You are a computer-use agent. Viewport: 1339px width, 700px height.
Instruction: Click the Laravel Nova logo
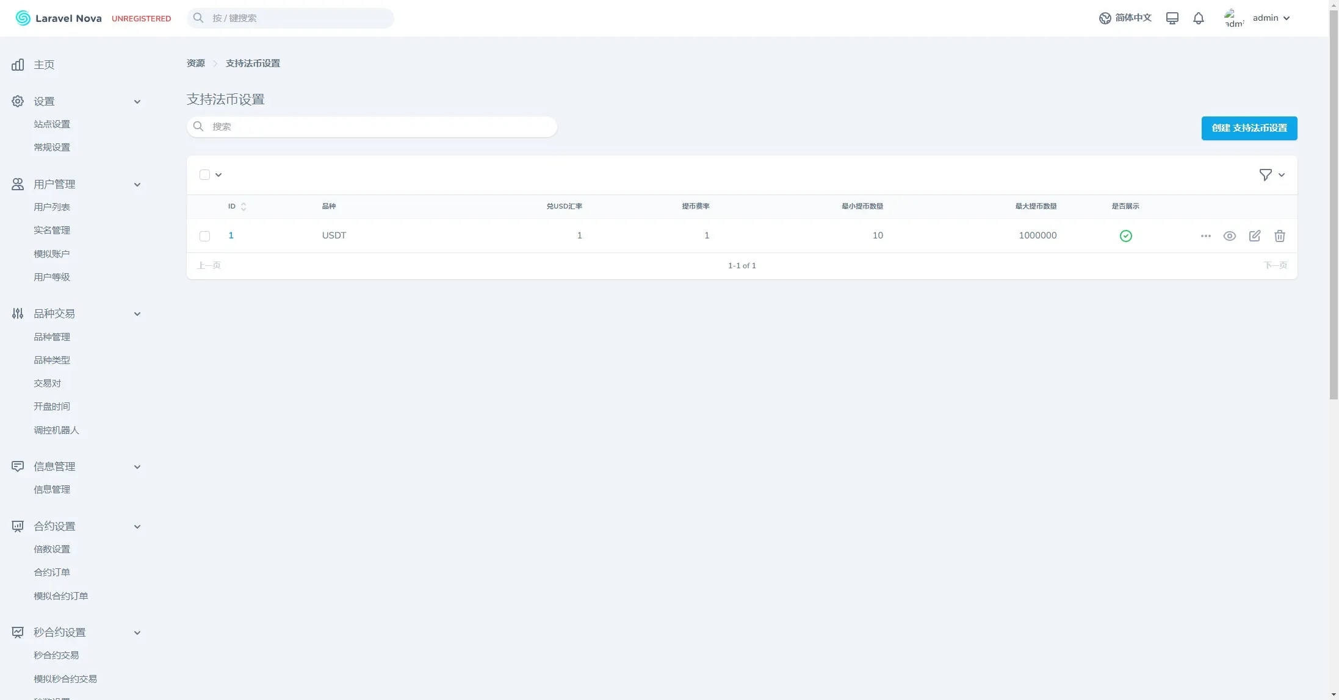pos(59,18)
